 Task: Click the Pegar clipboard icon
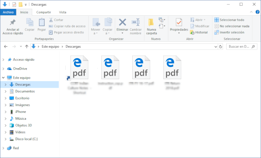coord(42,22)
